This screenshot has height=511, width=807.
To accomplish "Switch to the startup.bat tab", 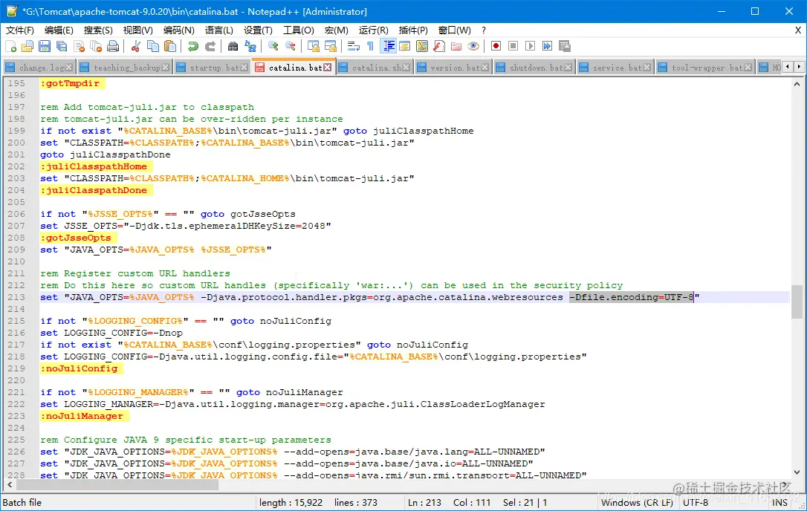I will click(x=212, y=68).
